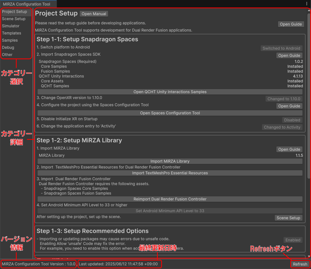Click the Open Manual button
Viewport: 311px width, 269px height.
coord(94,14)
